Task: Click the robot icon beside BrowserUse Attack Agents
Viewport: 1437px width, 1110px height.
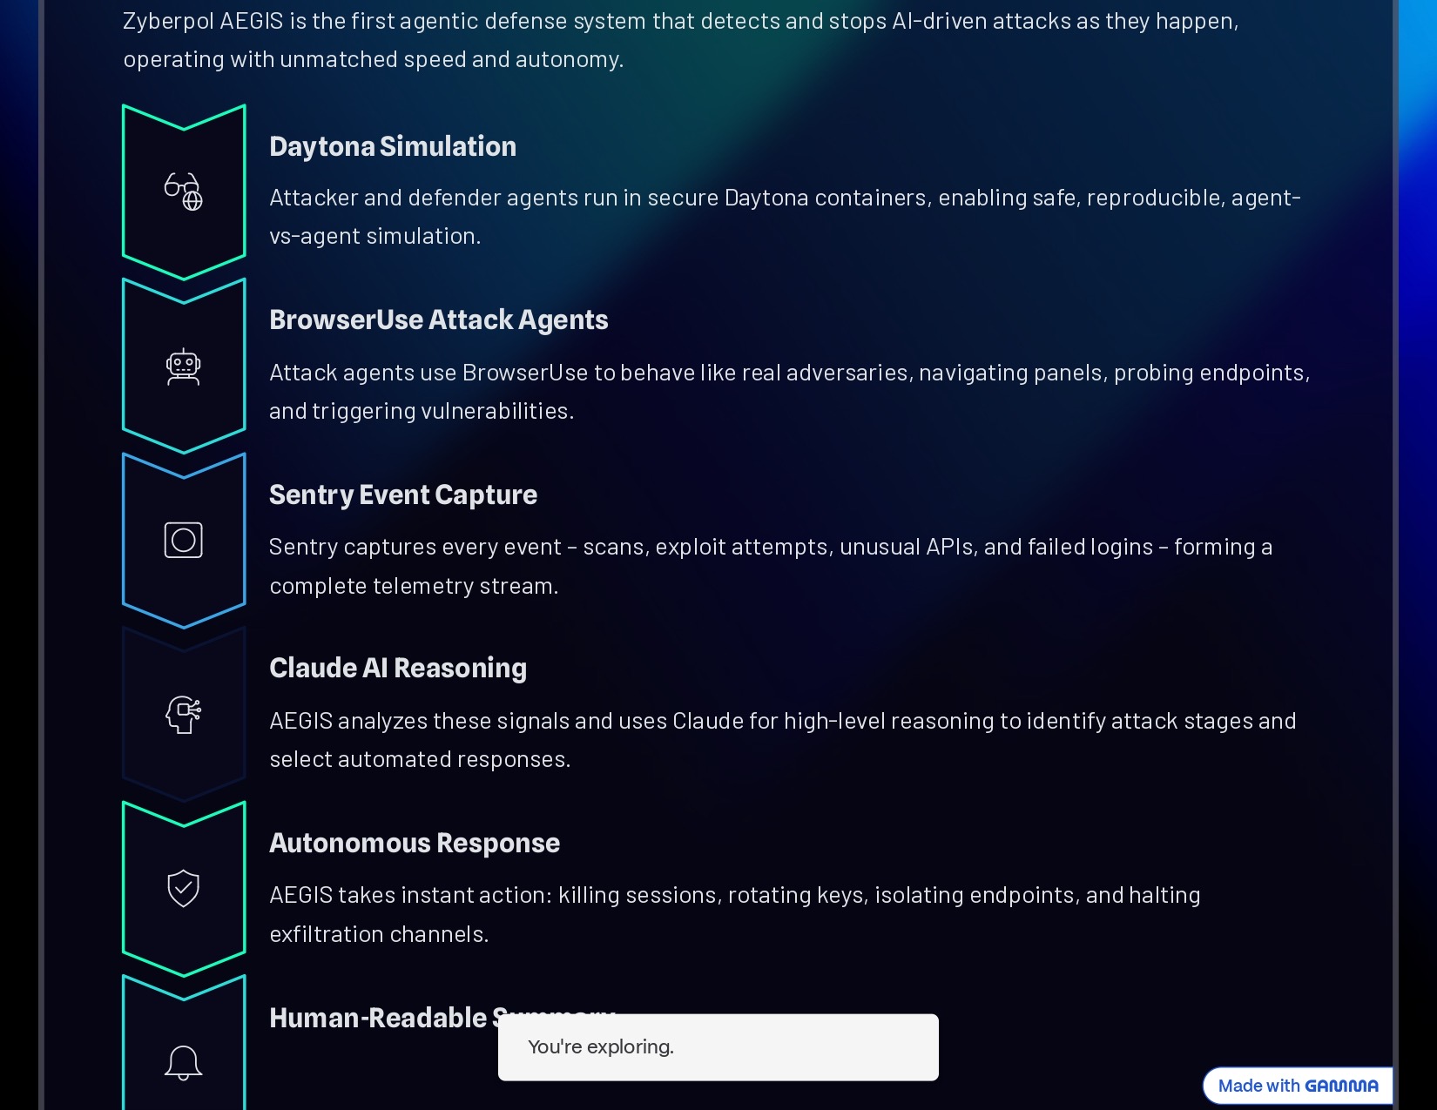Action: point(184,367)
